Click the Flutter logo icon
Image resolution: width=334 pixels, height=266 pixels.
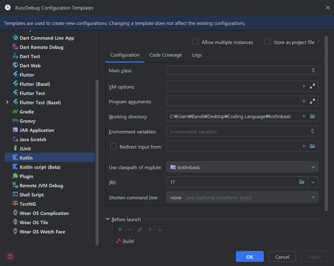15,74
